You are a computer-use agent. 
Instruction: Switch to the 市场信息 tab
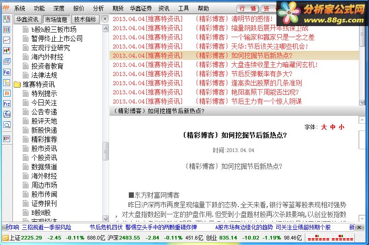(x=56, y=20)
